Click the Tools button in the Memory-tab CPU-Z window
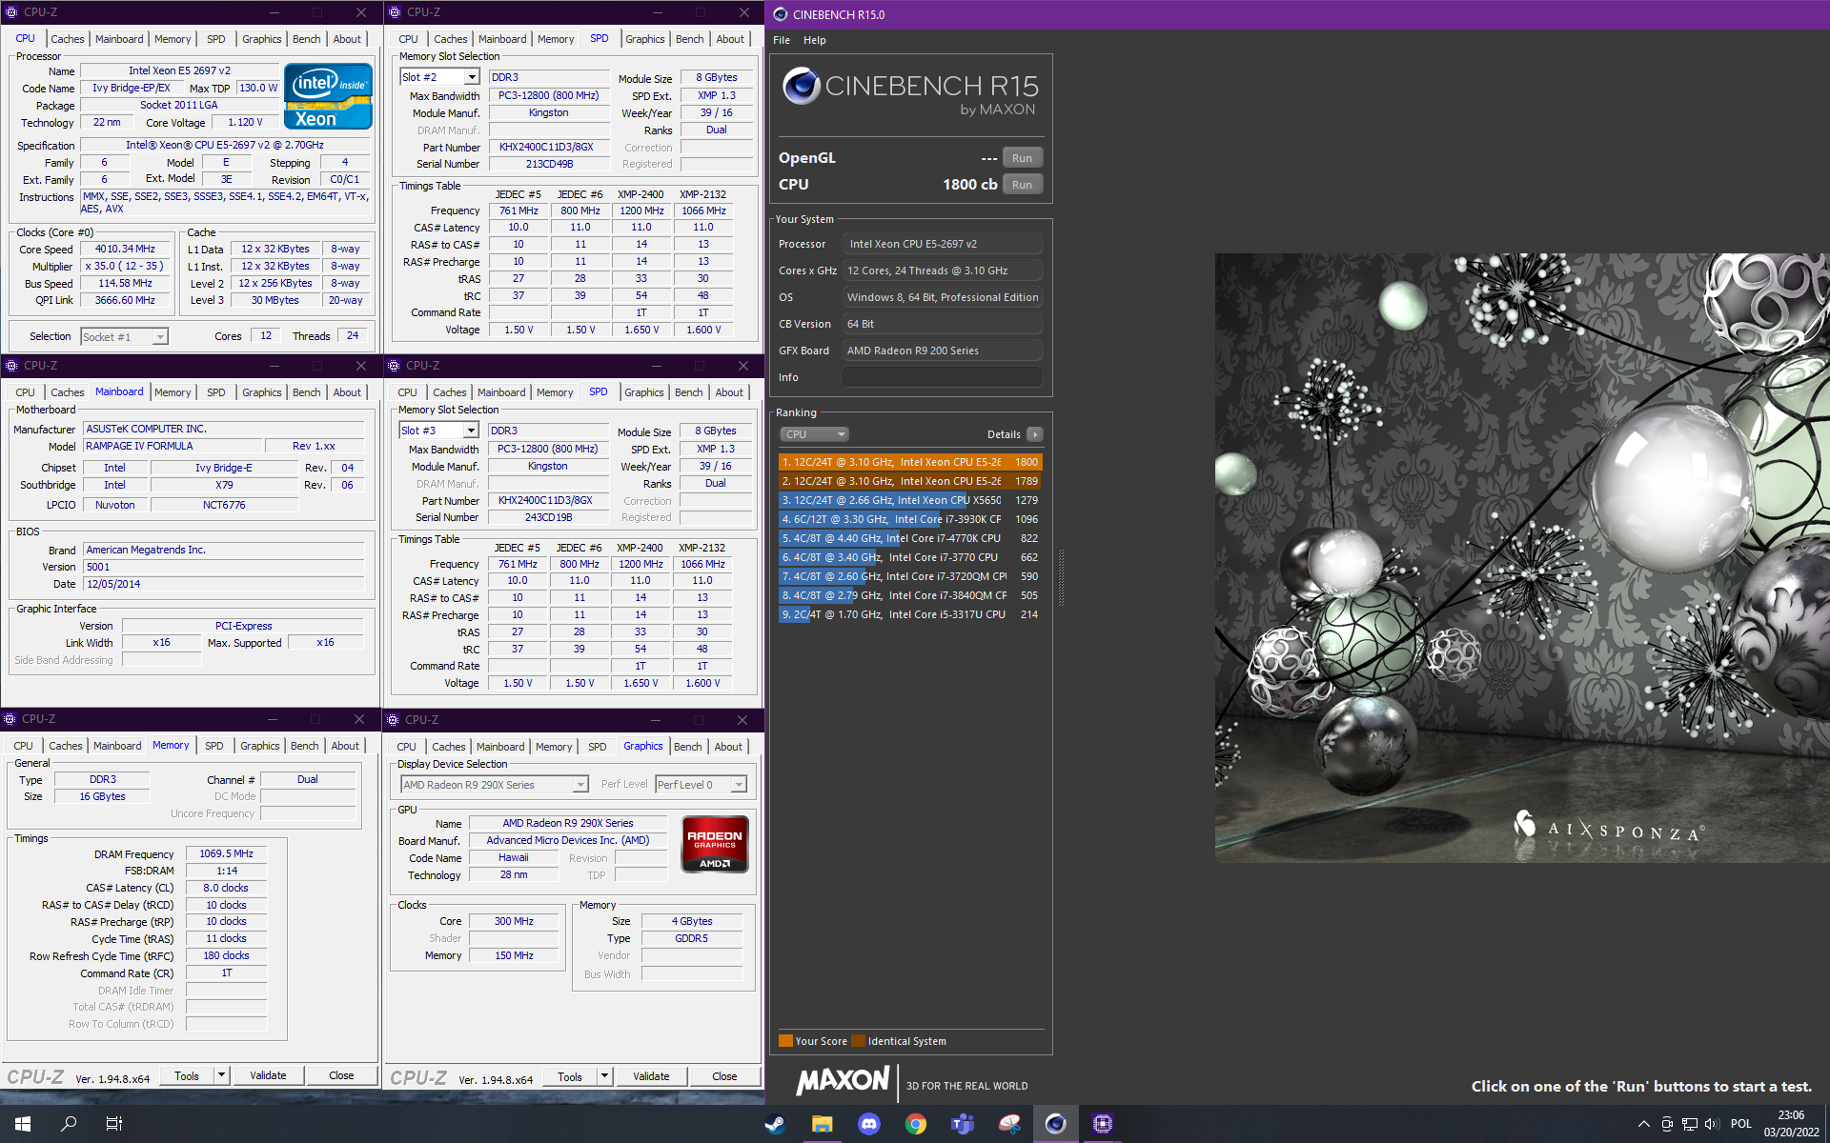Viewport: 1830px width, 1143px height. click(x=187, y=1075)
